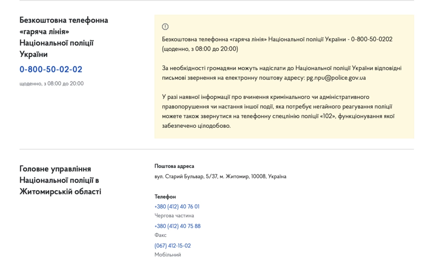Click the address вул. Старий Бульвар, 5/37
The height and width of the screenshot is (265, 430).
(220, 176)
